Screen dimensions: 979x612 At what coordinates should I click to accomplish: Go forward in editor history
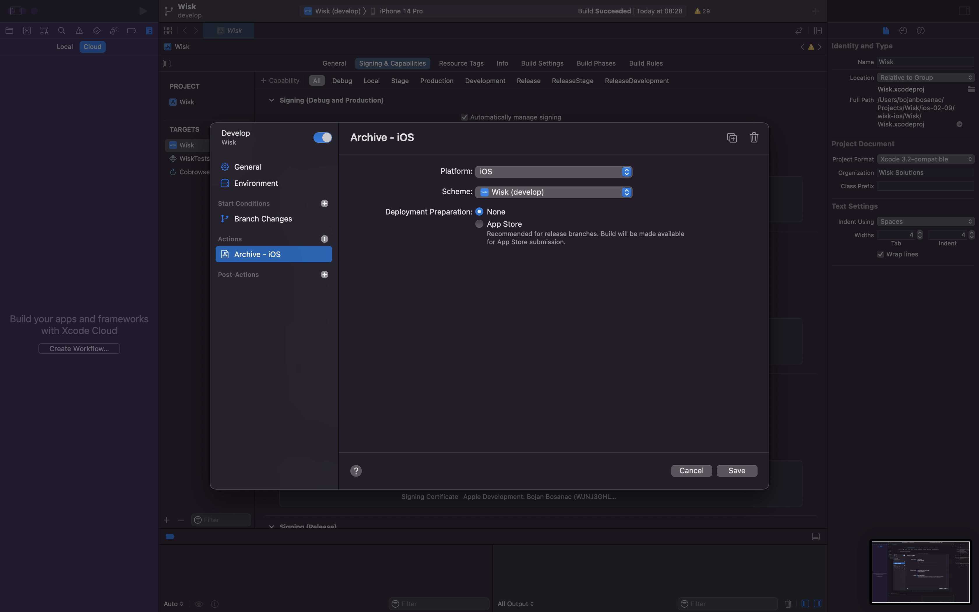click(196, 31)
